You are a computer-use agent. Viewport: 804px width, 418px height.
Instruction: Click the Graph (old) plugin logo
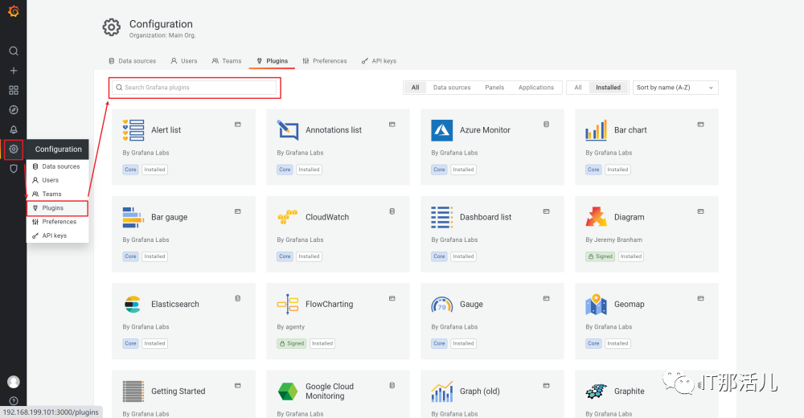pos(442,391)
